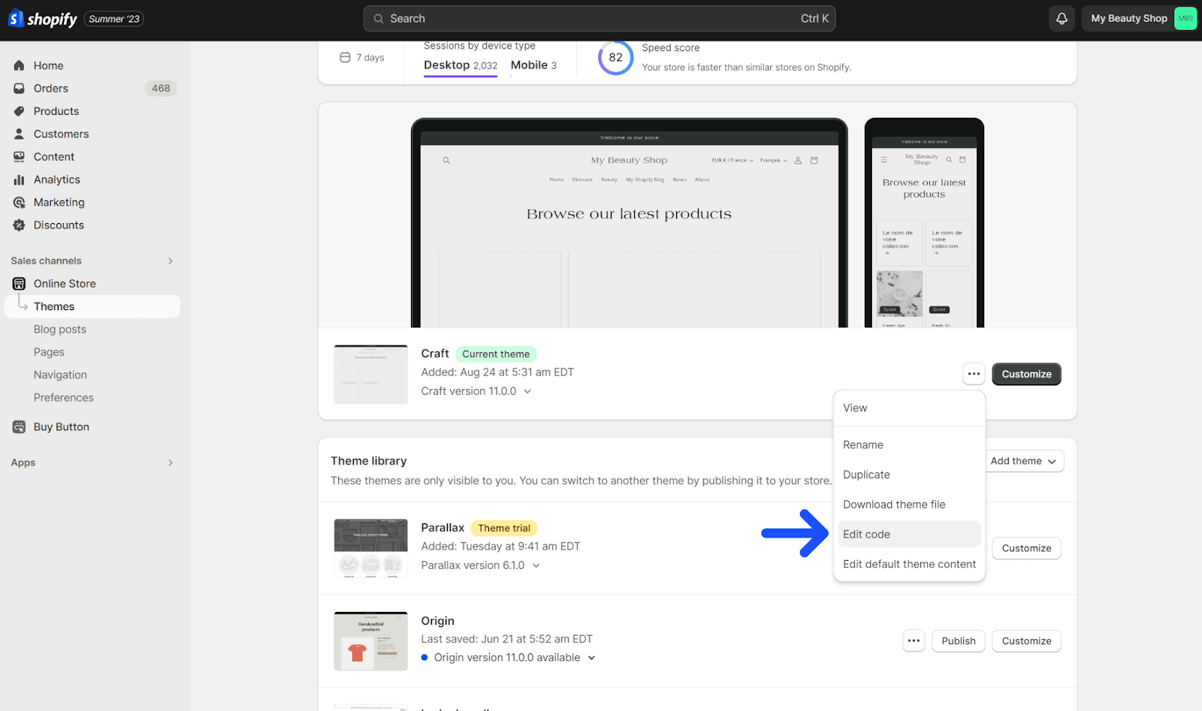Click the Content icon
Viewport: 1202px width, 711px height.
pos(20,157)
